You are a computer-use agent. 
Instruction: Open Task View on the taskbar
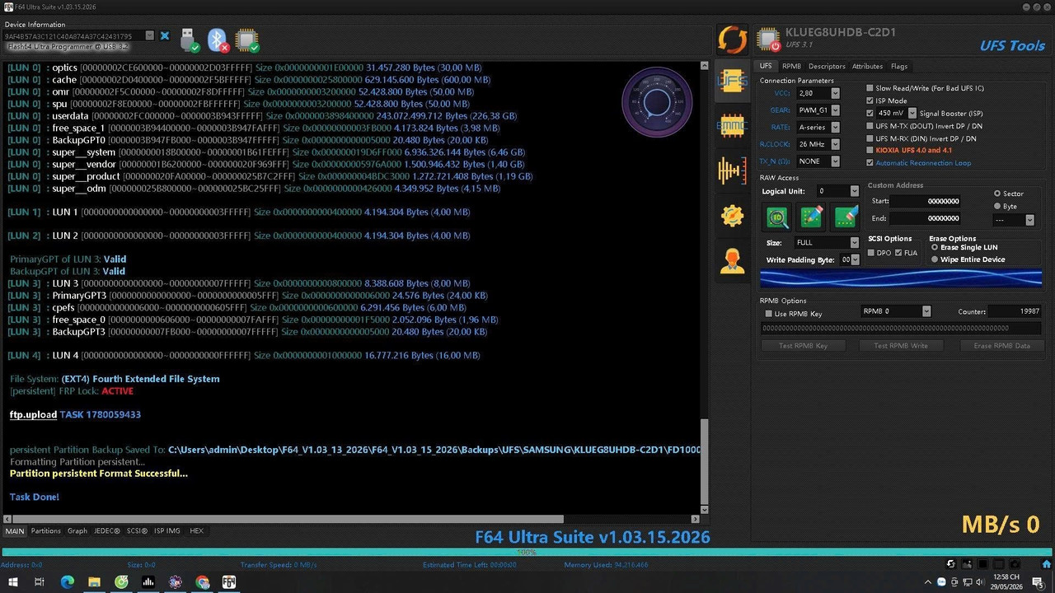point(39,582)
